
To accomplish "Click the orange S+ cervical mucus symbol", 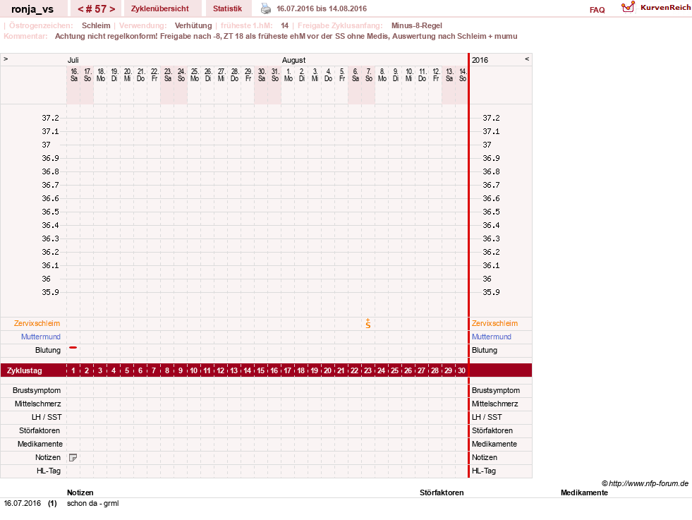I will [368, 324].
